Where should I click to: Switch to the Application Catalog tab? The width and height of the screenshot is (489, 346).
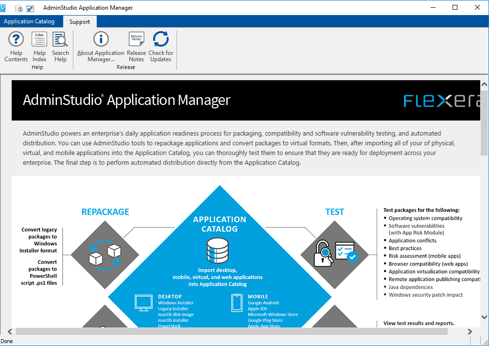(29, 21)
